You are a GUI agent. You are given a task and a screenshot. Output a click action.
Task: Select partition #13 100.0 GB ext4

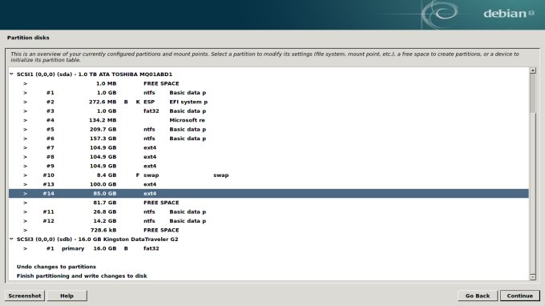tap(268, 184)
